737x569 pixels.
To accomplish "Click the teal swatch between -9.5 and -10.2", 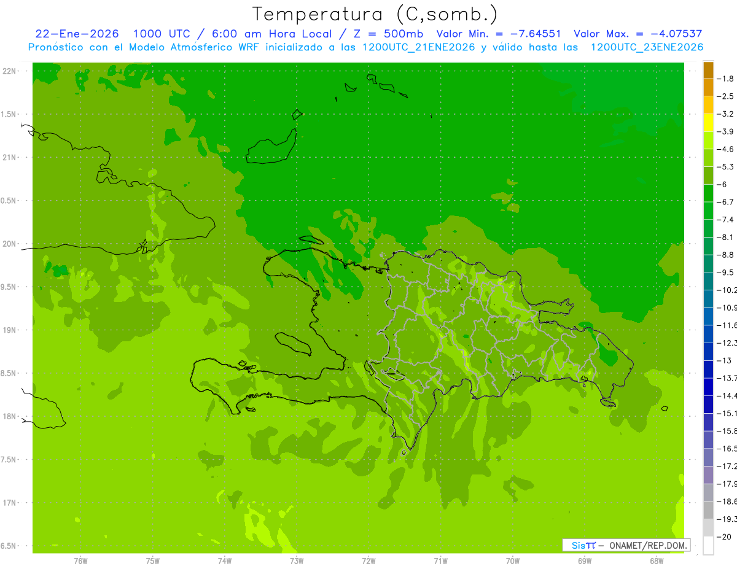I will pos(708,281).
